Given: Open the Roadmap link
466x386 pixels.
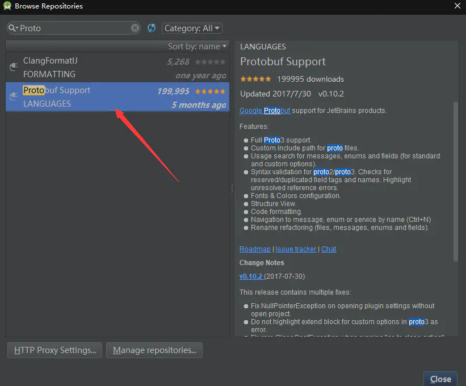Looking at the screenshot, I should [255, 249].
